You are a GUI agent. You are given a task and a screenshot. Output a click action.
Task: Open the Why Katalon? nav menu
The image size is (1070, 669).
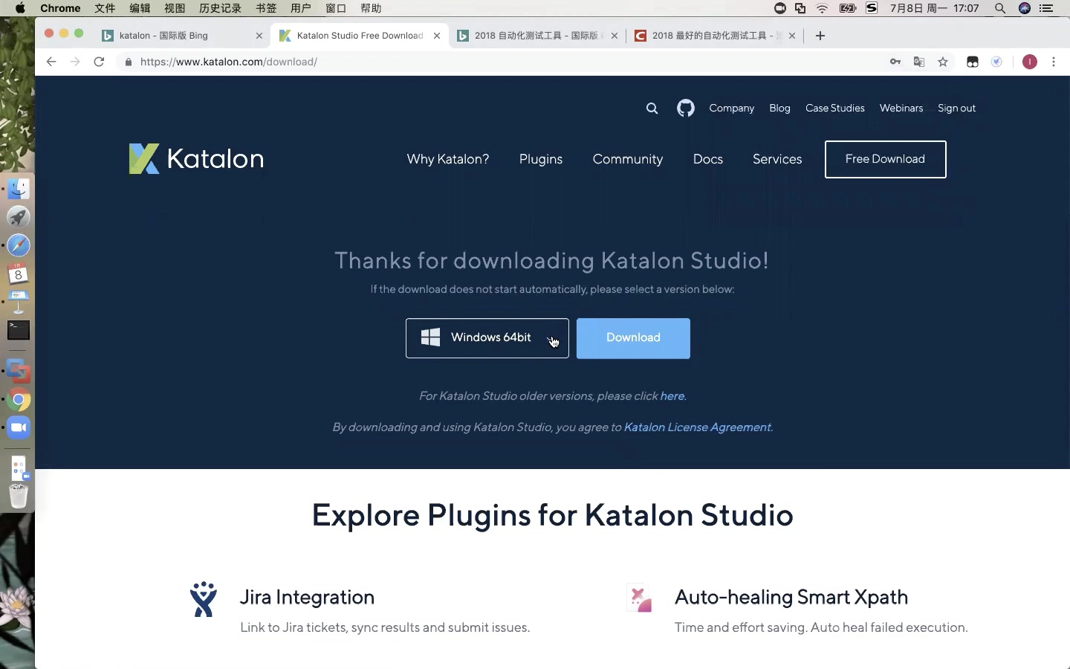click(x=448, y=159)
